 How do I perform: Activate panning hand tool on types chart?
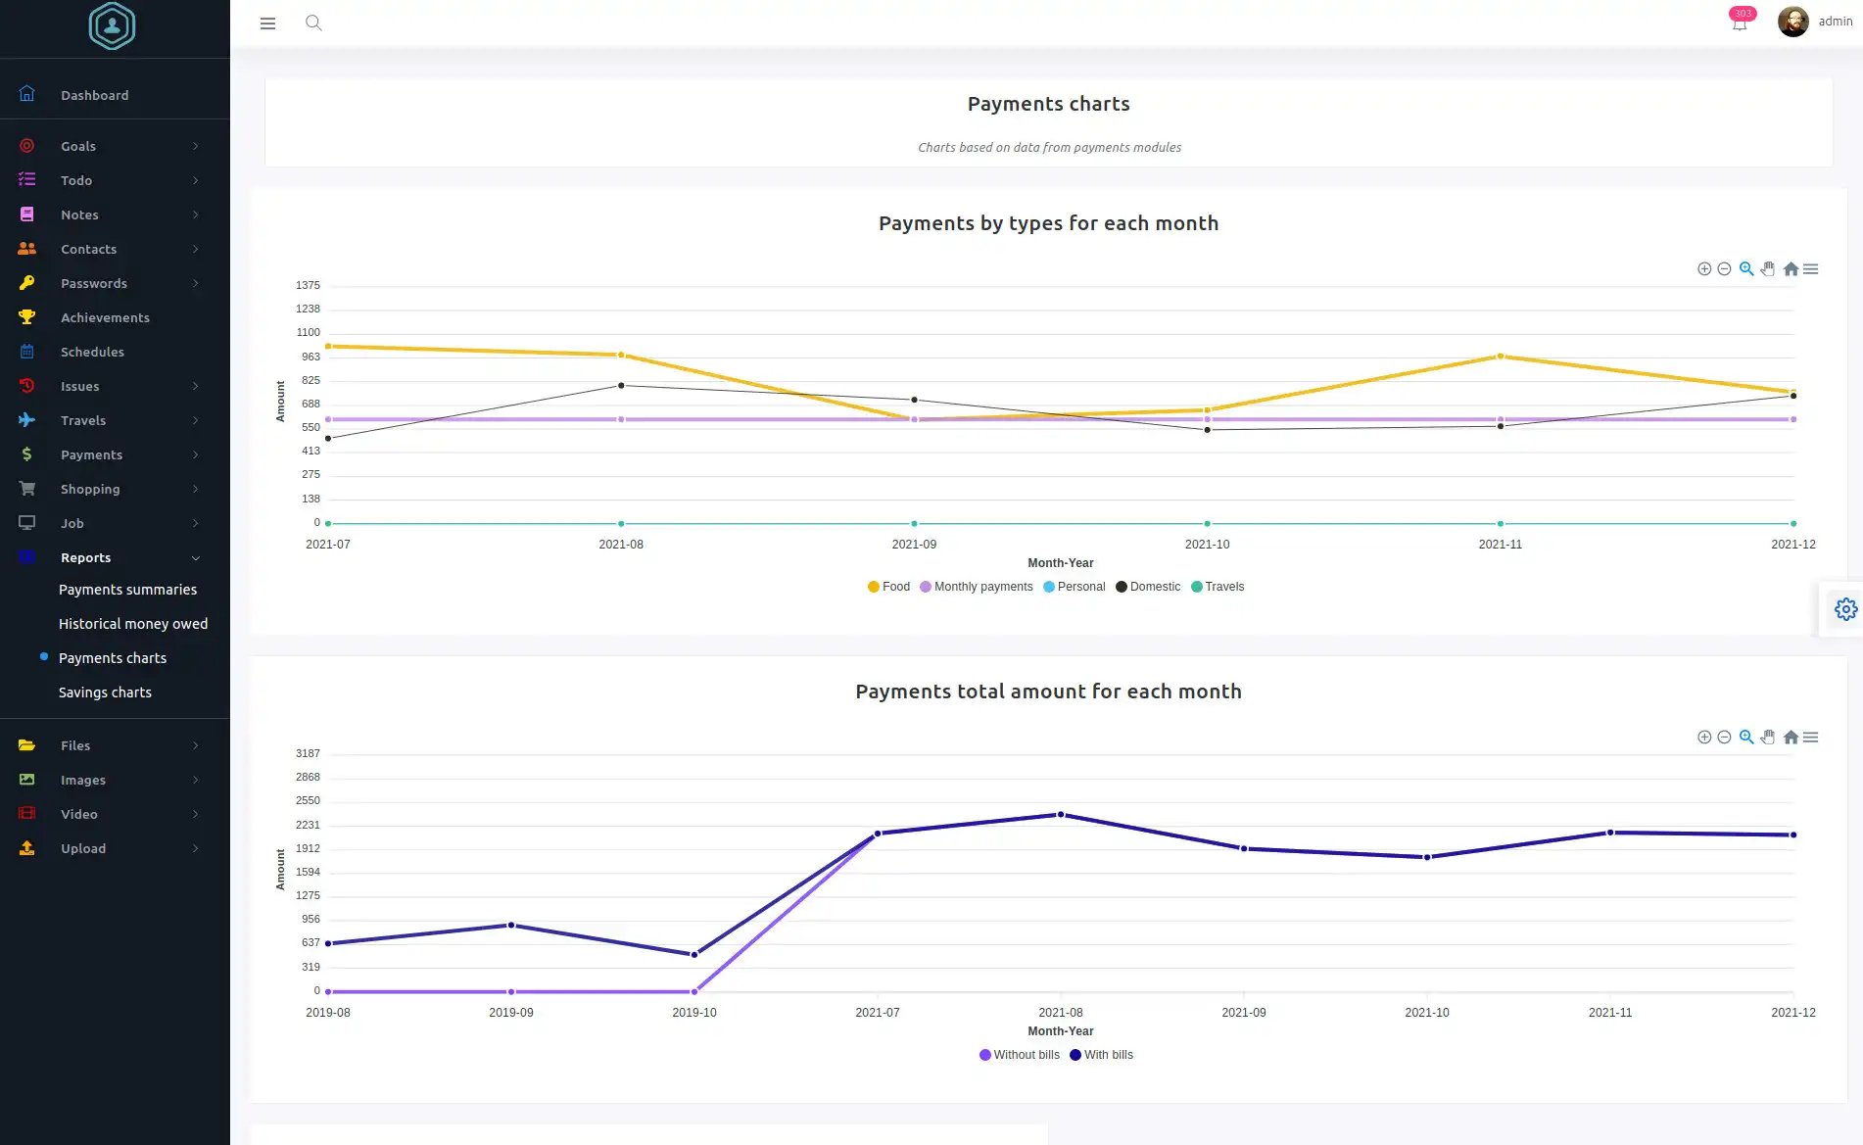pyautogui.click(x=1768, y=269)
